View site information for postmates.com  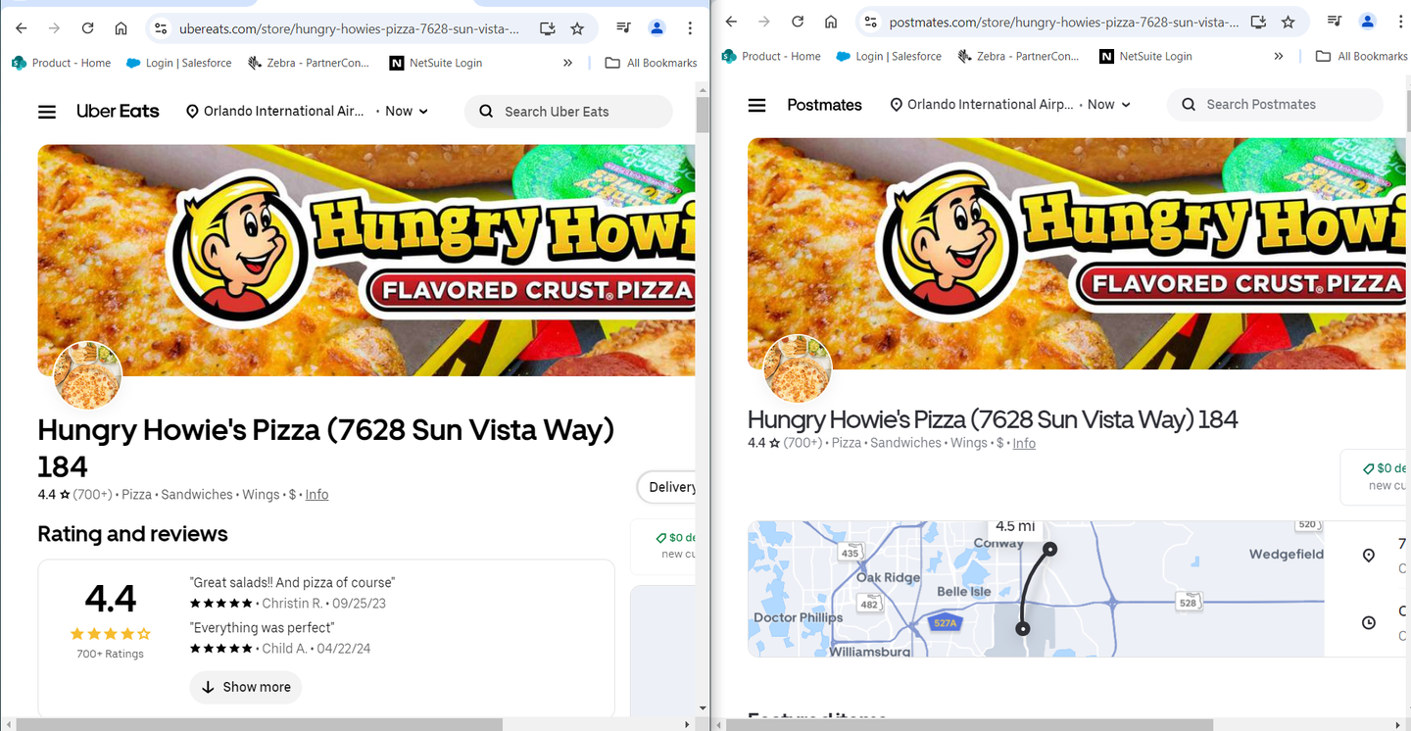coord(871,22)
